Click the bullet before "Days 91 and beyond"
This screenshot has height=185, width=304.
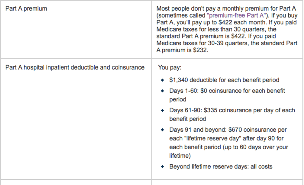point(163,130)
